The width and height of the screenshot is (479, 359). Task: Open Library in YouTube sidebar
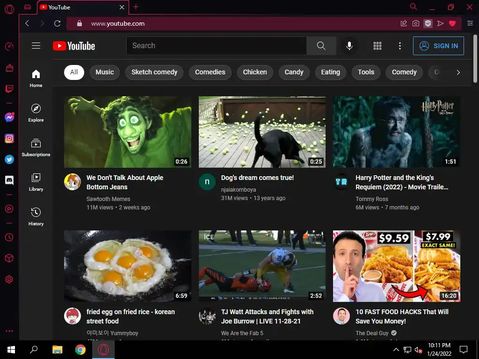36,182
